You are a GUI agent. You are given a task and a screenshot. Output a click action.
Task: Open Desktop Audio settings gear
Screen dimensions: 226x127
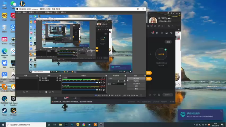[x=104, y=82]
